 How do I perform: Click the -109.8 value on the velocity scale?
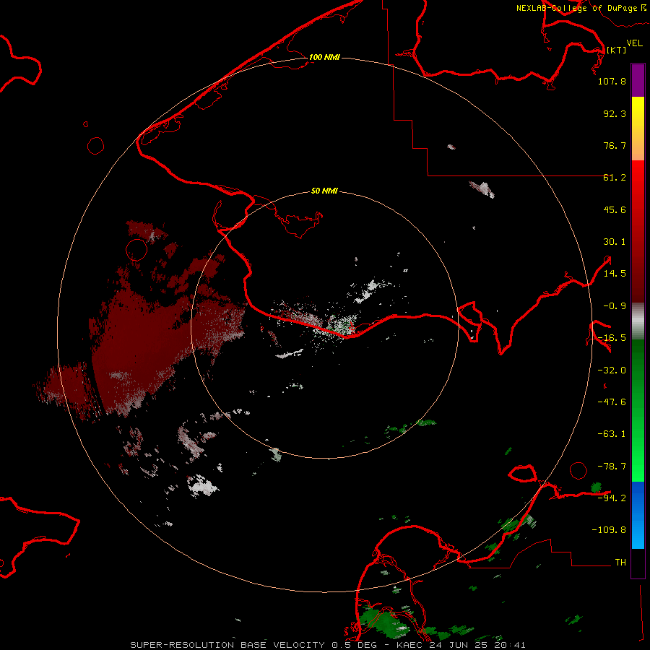pyautogui.click(x=609, y=530)
